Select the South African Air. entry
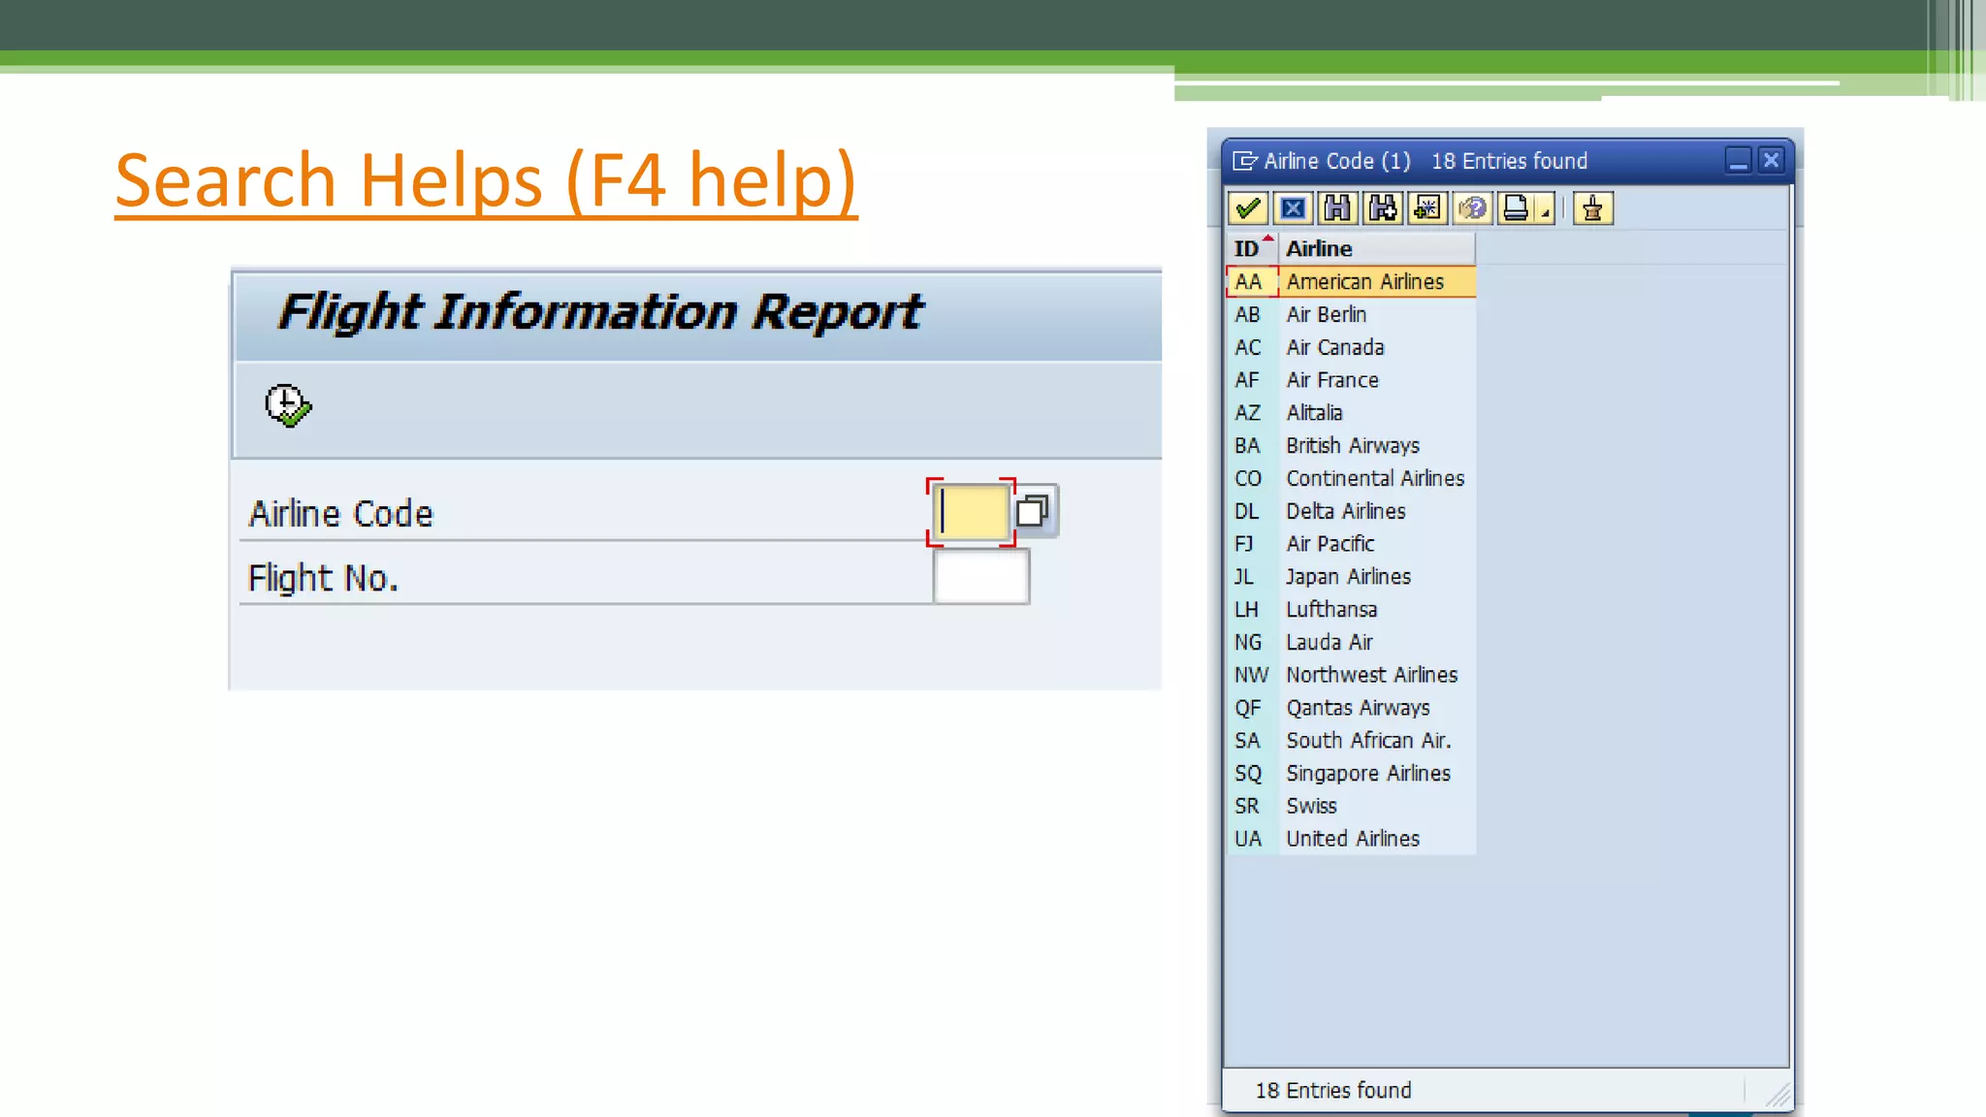 pyautogui.click(x=1351, y=740)
